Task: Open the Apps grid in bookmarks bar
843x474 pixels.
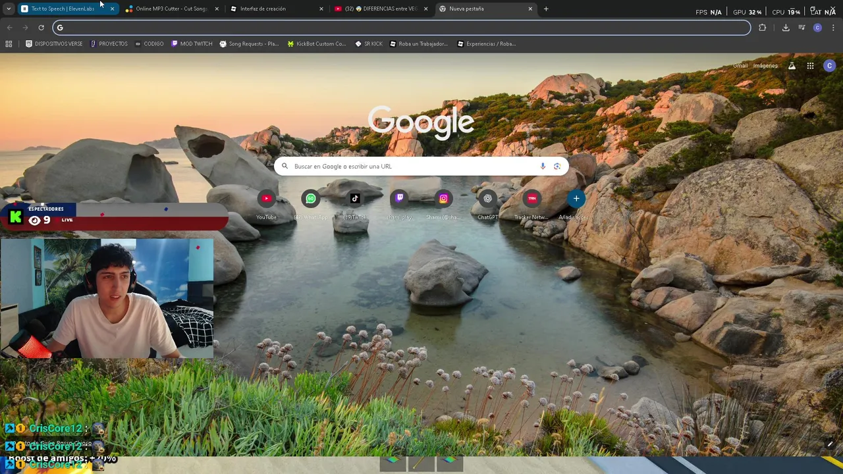Action: pos(9,44)
